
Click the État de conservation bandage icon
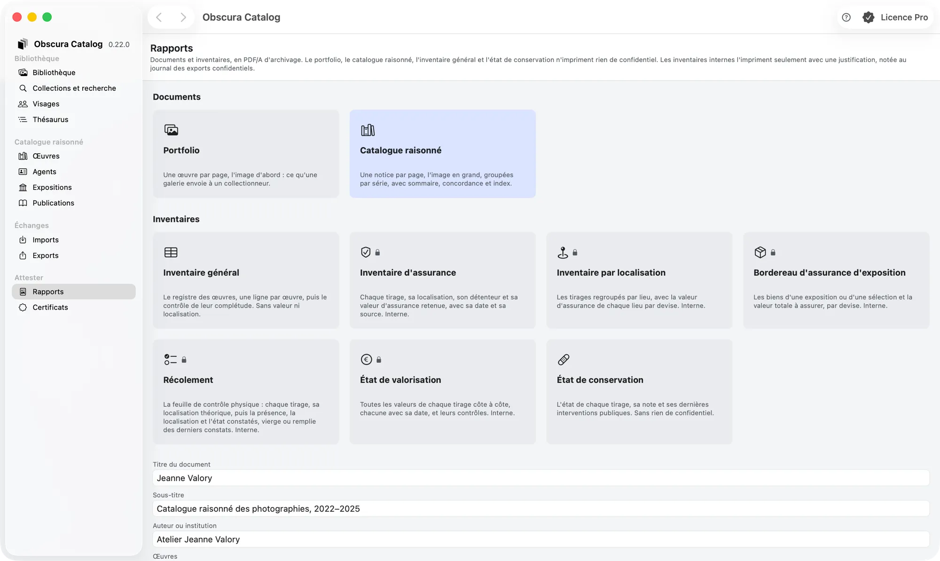tap(564, 359)
